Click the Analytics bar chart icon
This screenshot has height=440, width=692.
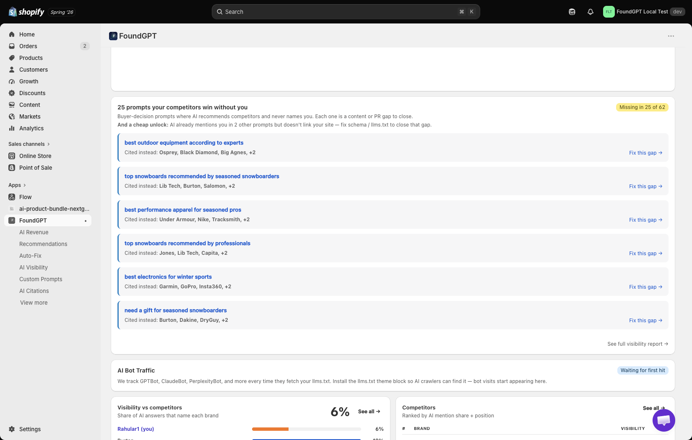pyautogui.click(x=12, y=128)
